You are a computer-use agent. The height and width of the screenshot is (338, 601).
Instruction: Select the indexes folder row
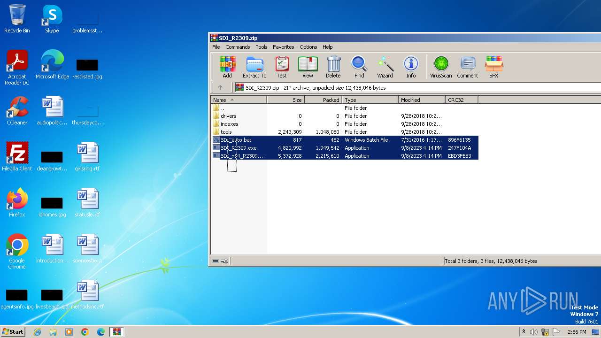(x=345, y=124)
